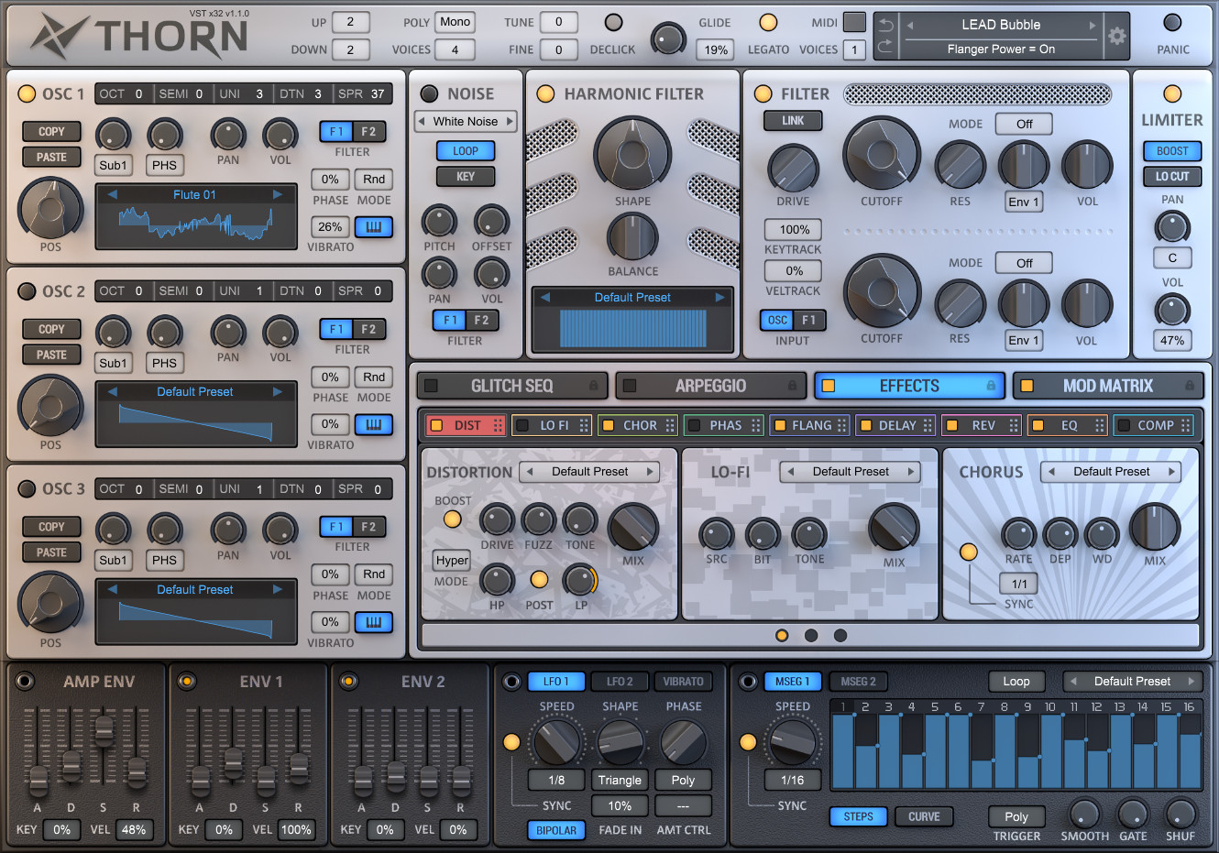Viewport: 1219px width, 853px height.
Task: Select the MSEG 2 tab
Action: 858,682
